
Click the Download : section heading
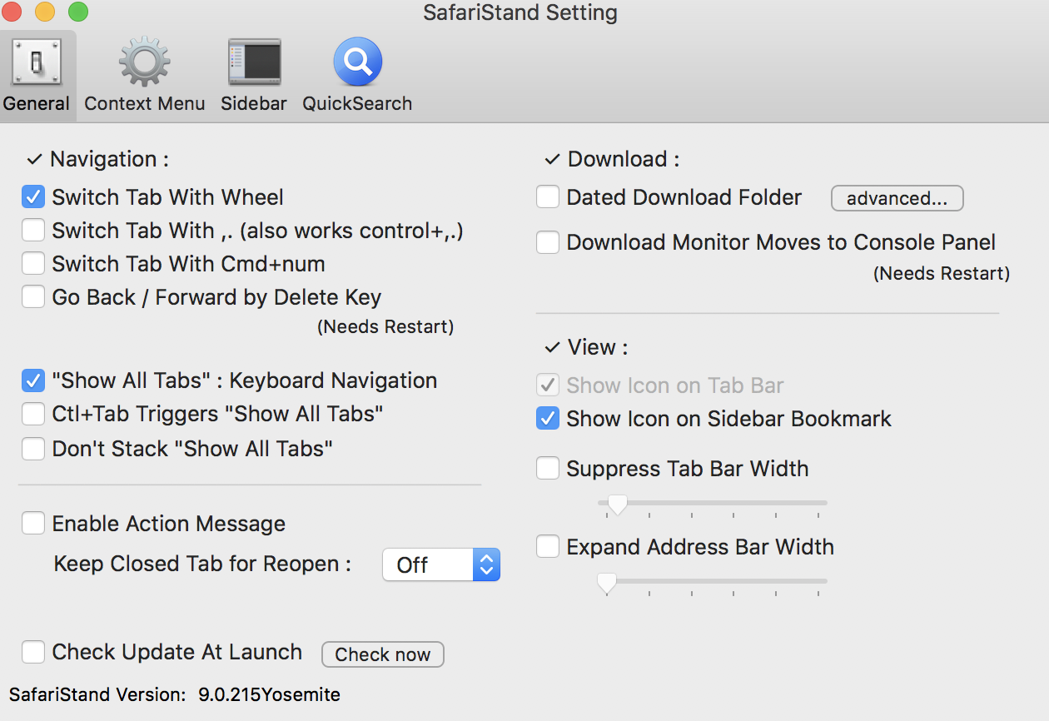click(624, 159)
